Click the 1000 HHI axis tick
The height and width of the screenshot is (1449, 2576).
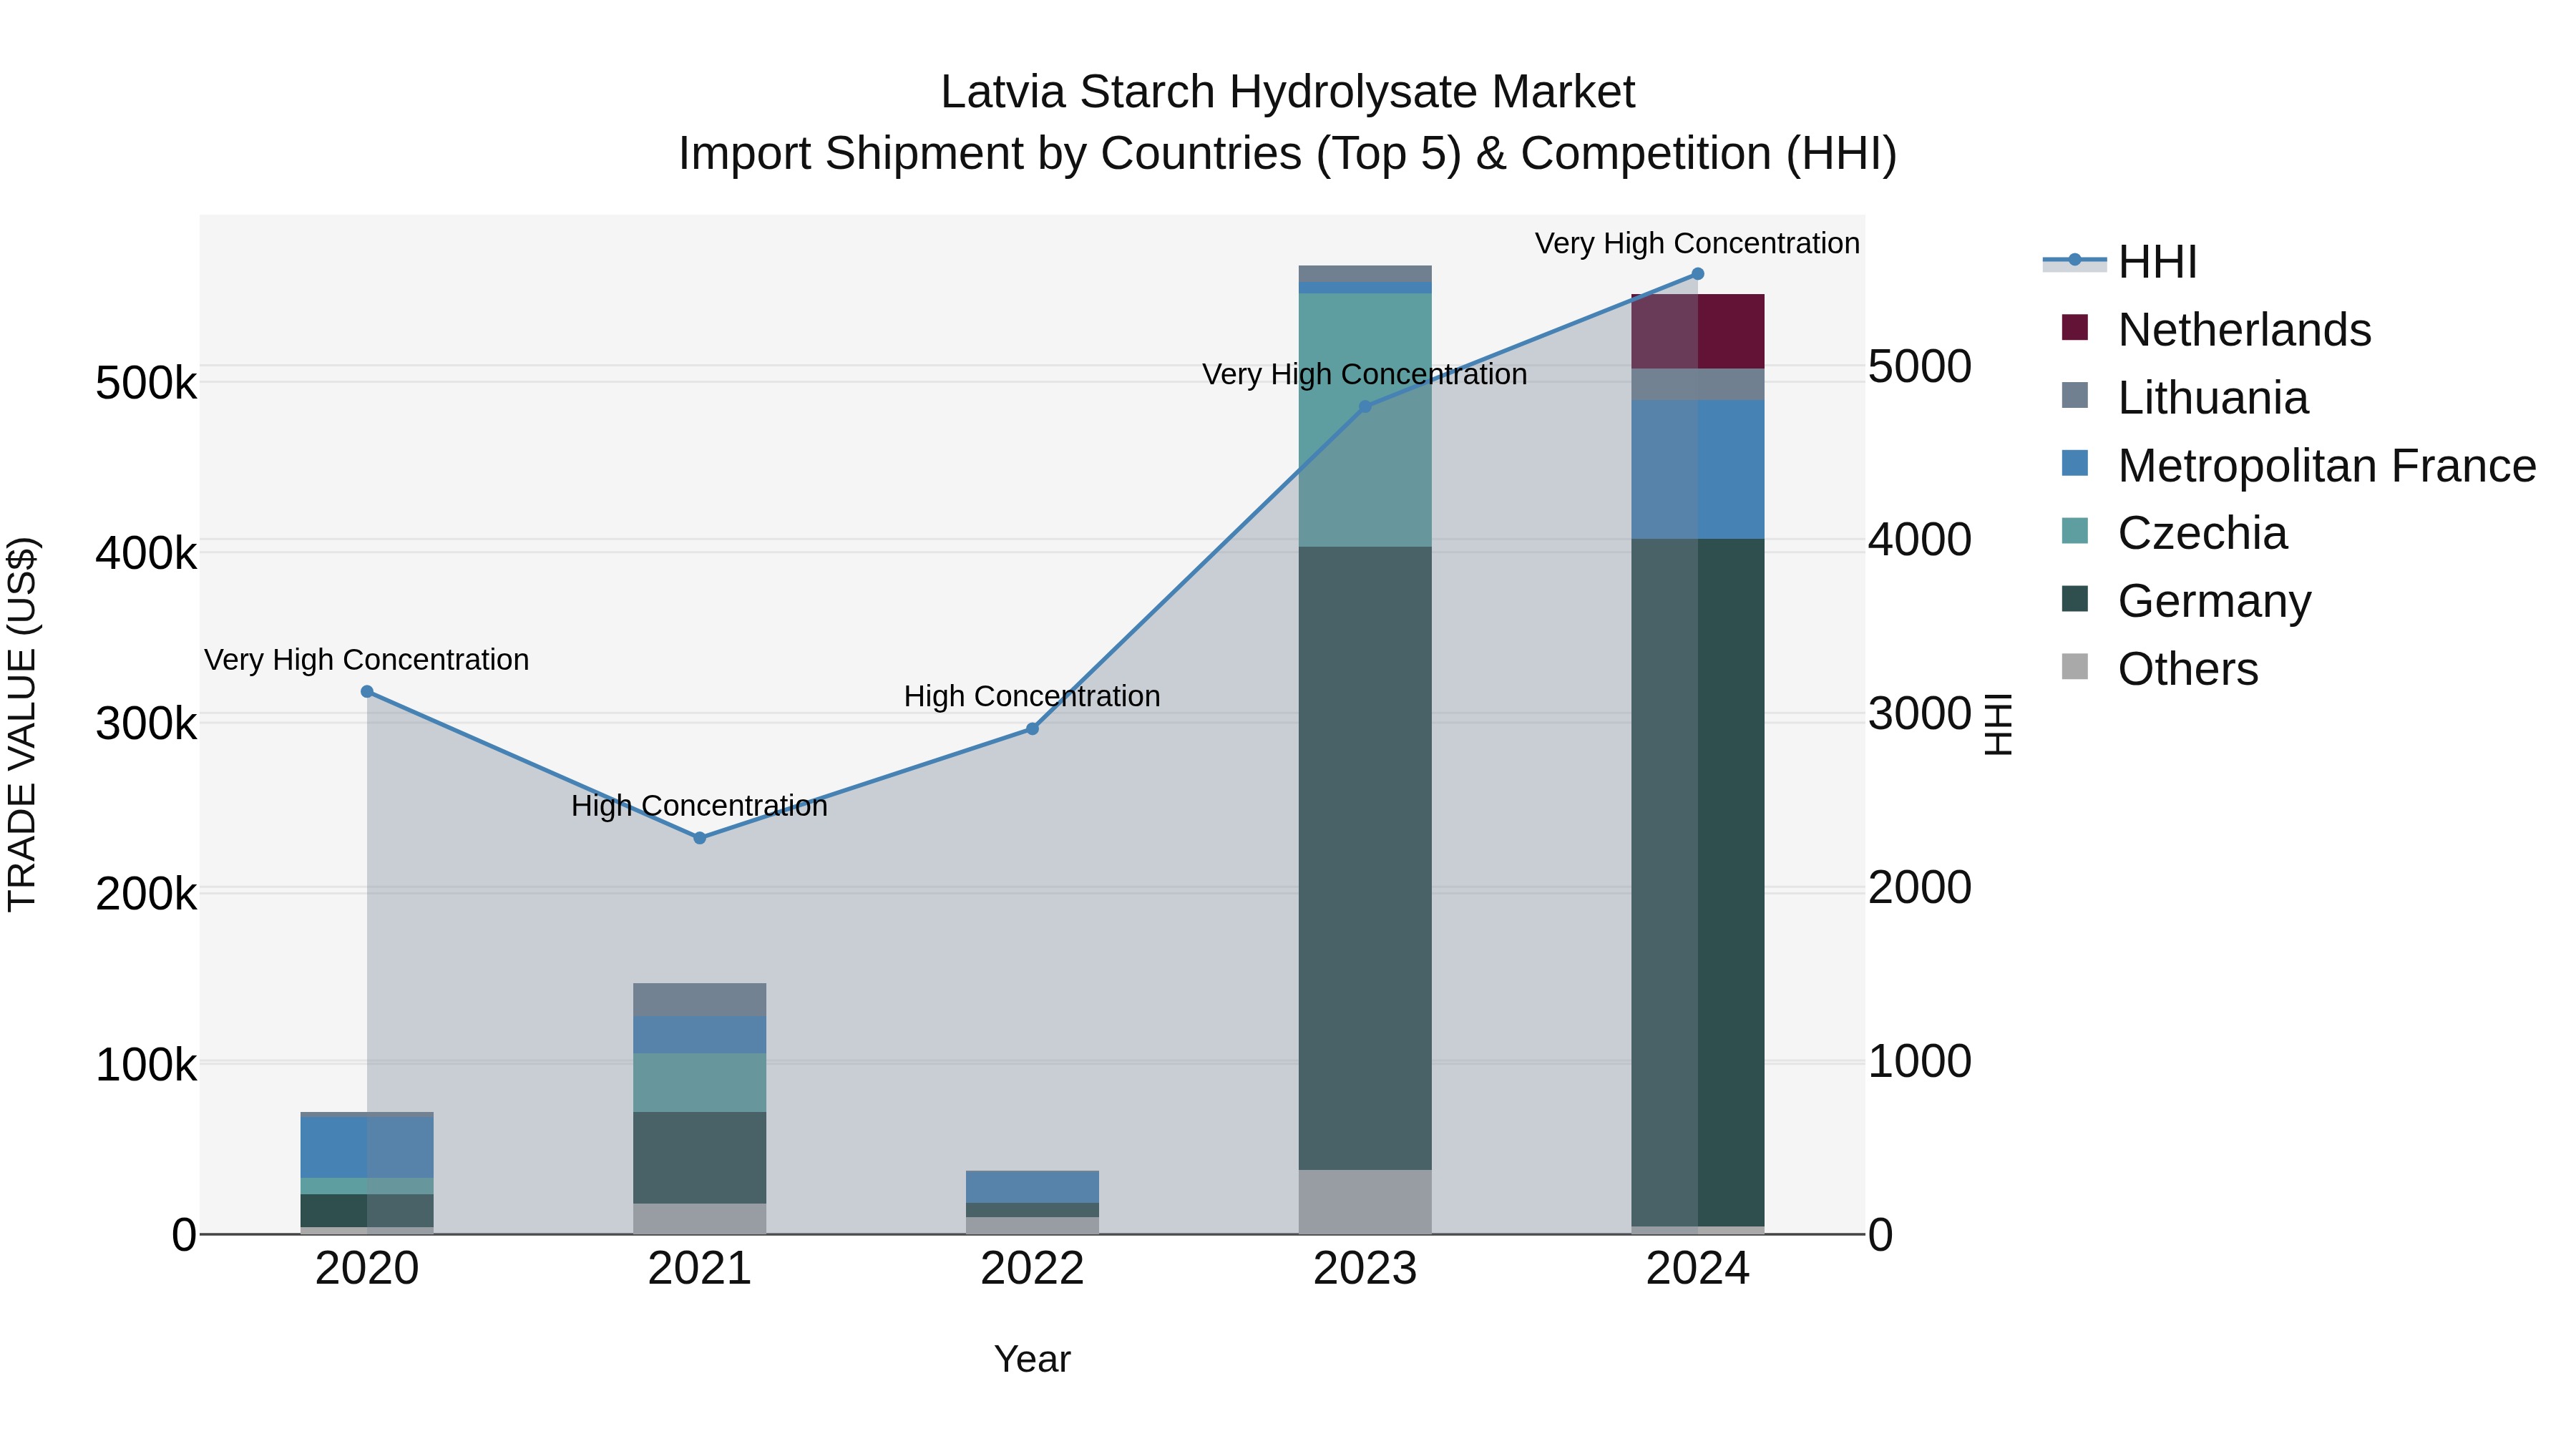pyautogui.click(x=1920, y=1061)
